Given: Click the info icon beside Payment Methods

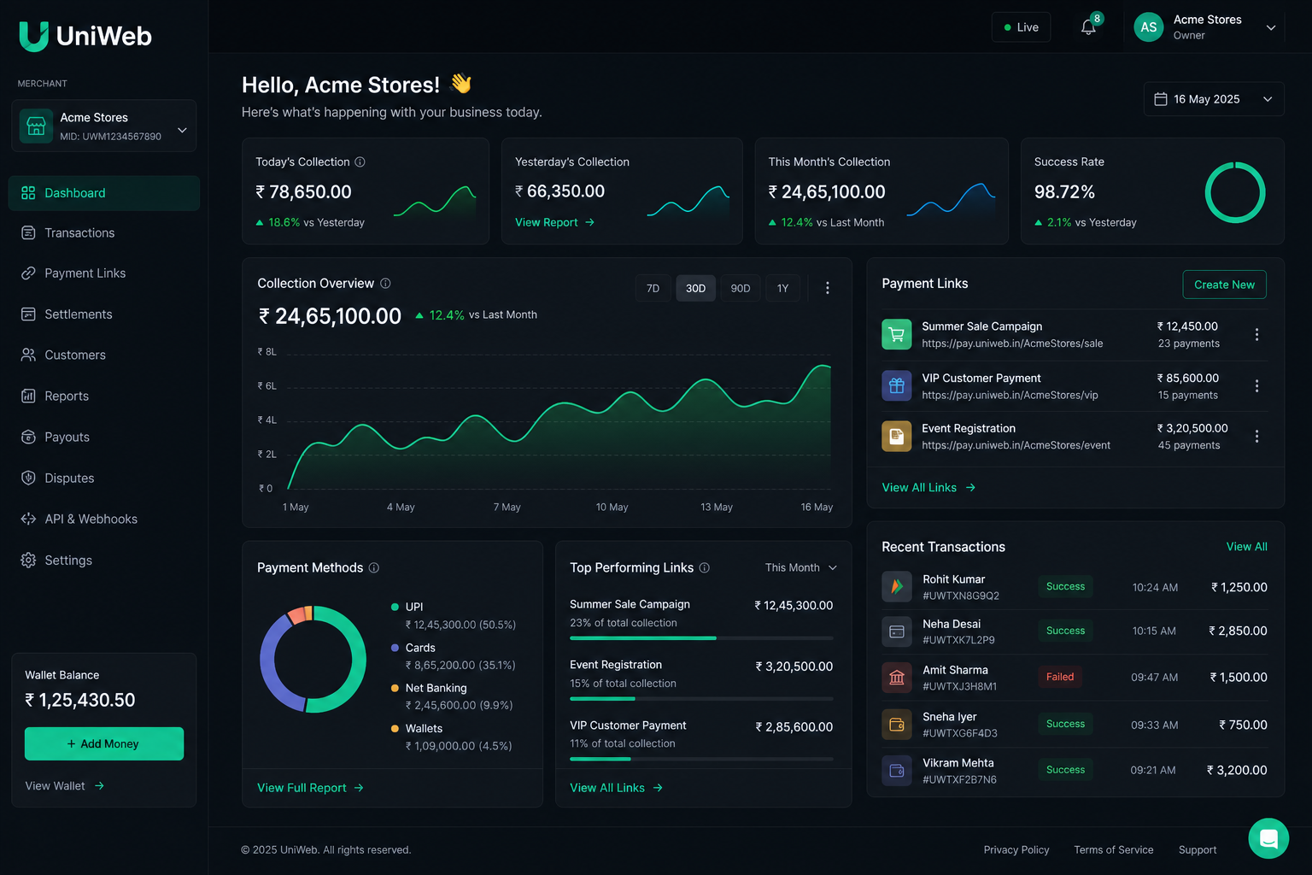Looking at the screenshot, I should 374,567.
